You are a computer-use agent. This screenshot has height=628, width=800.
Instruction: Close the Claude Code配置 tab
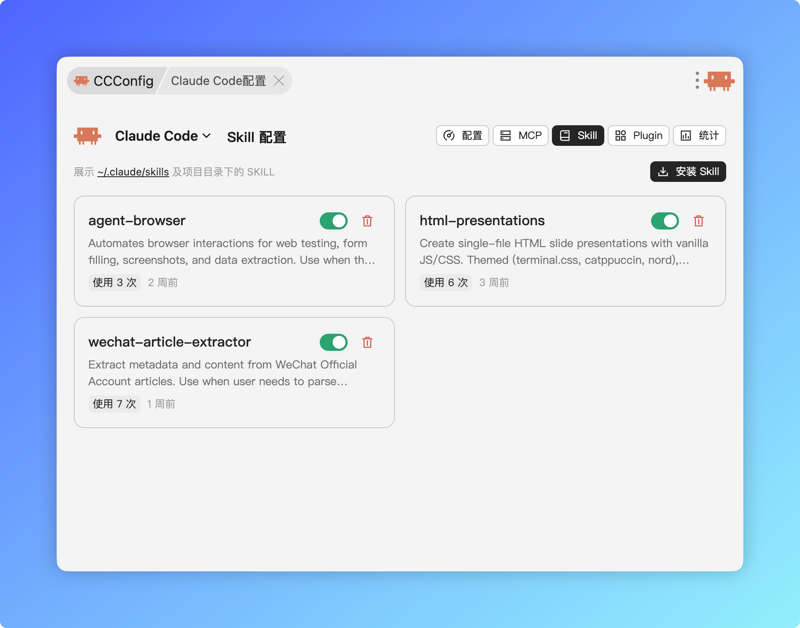[279, 81]
